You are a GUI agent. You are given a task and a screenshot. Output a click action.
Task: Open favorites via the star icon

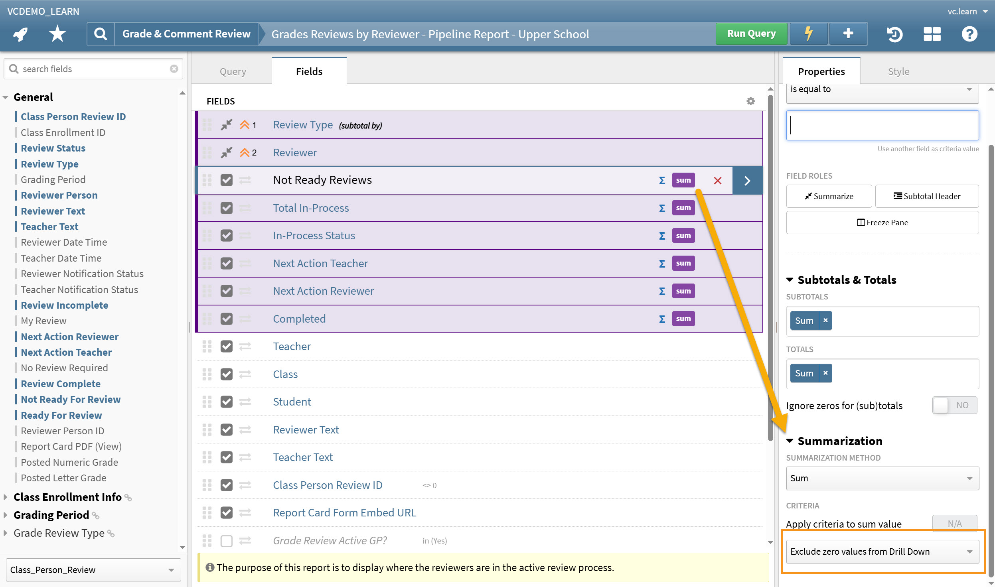click(x=57, y=33)
